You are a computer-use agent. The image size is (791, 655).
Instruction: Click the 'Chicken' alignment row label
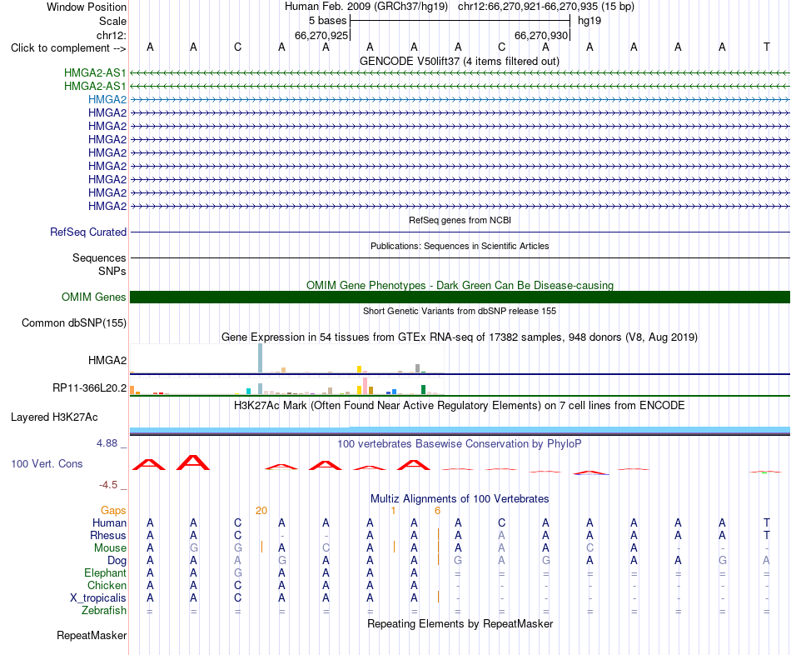coord(107,585)
